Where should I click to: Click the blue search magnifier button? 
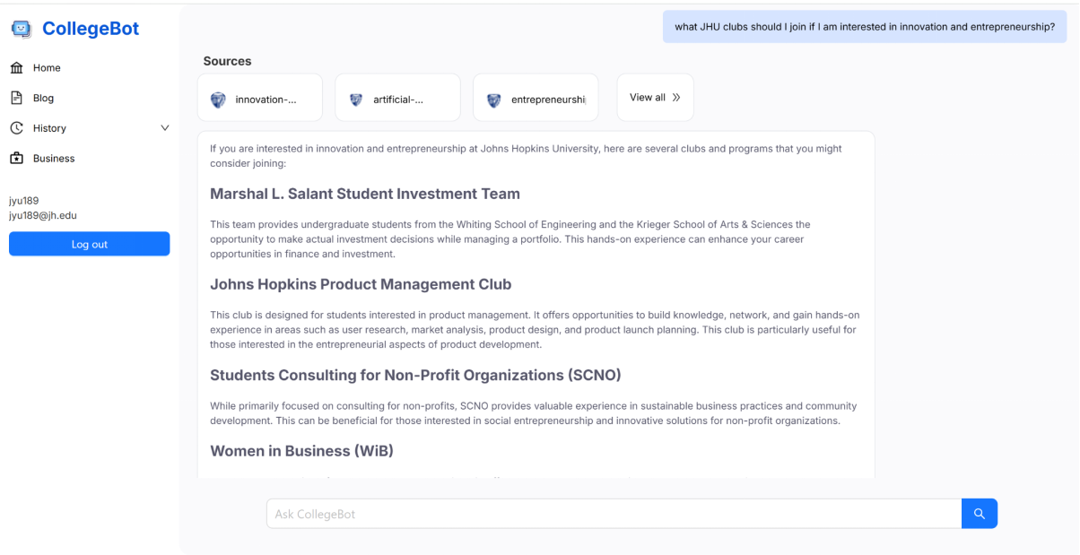980,514
